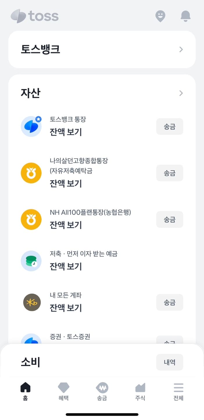Screen dimensions: 204x420
Task: Select the 토스뱅크 통장 account icon
Action: click(31, 126)
